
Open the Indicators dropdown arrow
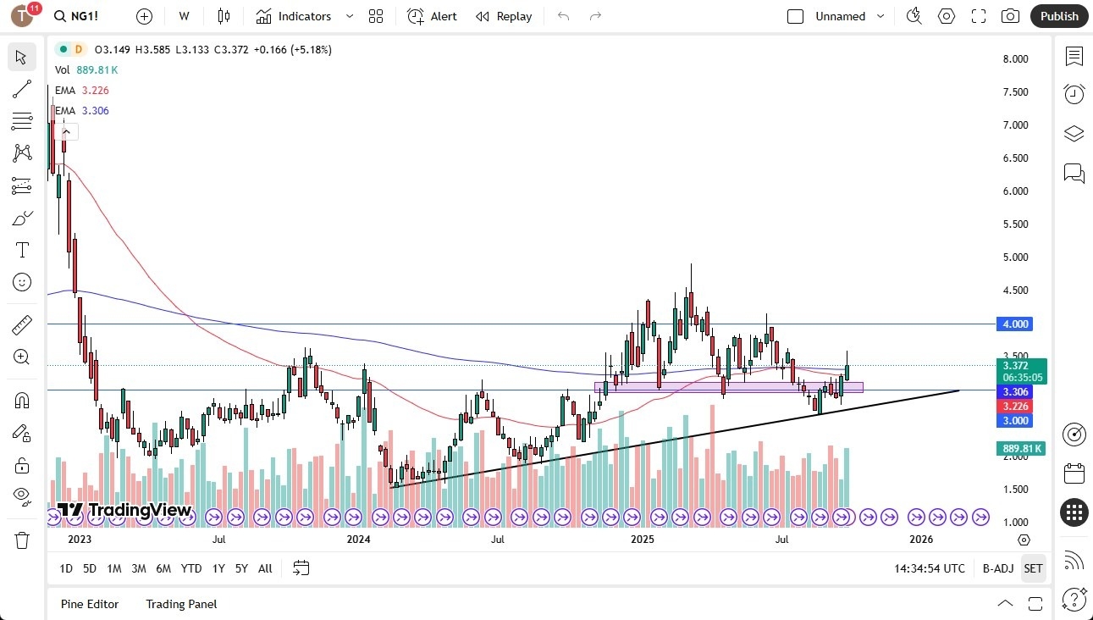pos(349,16)
